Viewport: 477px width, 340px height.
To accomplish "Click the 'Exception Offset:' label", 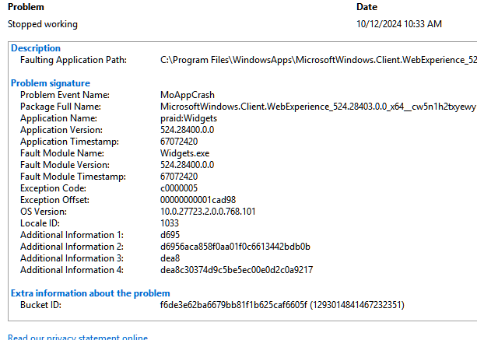I will point(54,200).
